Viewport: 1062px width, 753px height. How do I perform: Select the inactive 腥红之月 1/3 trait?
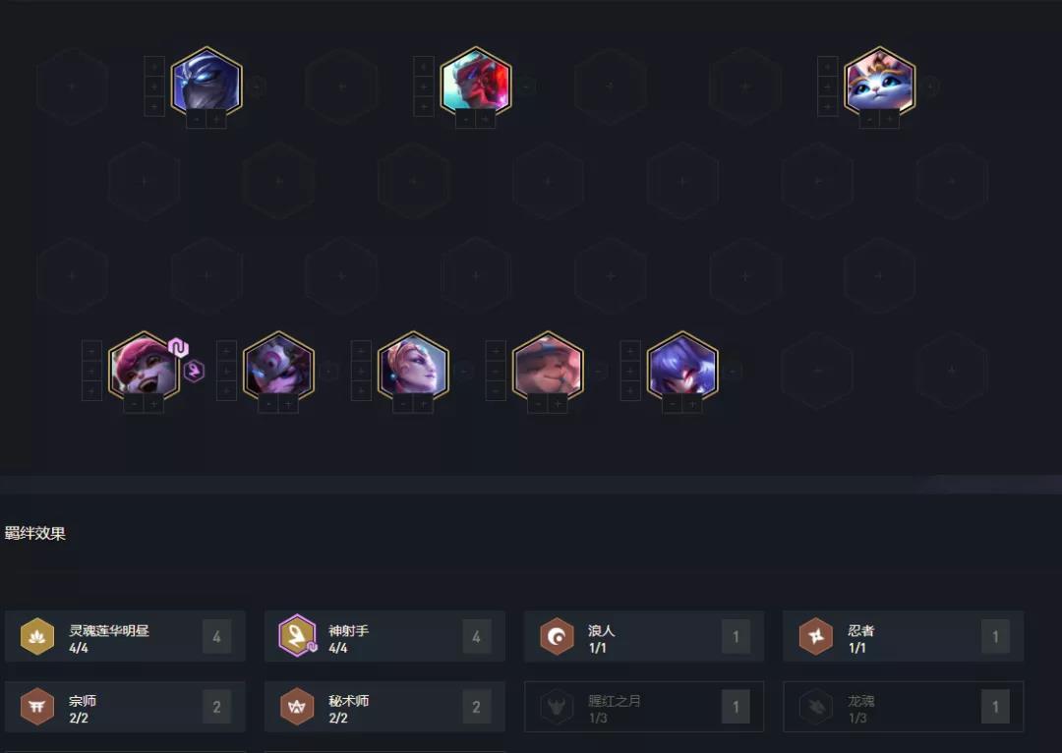[x=644, y=707]
